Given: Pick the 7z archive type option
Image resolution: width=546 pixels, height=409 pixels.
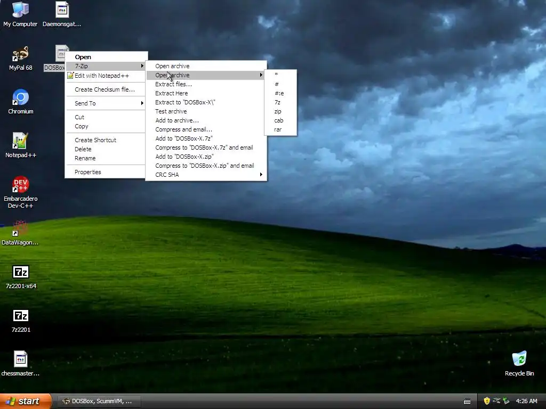Looking at the screenshot, I should click(280, 102).
